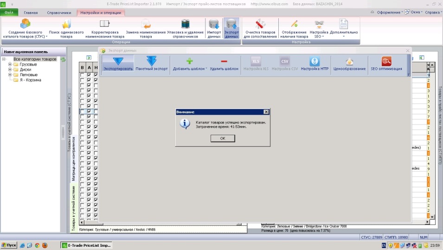Viewport: 443px width, 250px height.
Task: Toggle third row checkbox in column H
Action: click(96, 85)
